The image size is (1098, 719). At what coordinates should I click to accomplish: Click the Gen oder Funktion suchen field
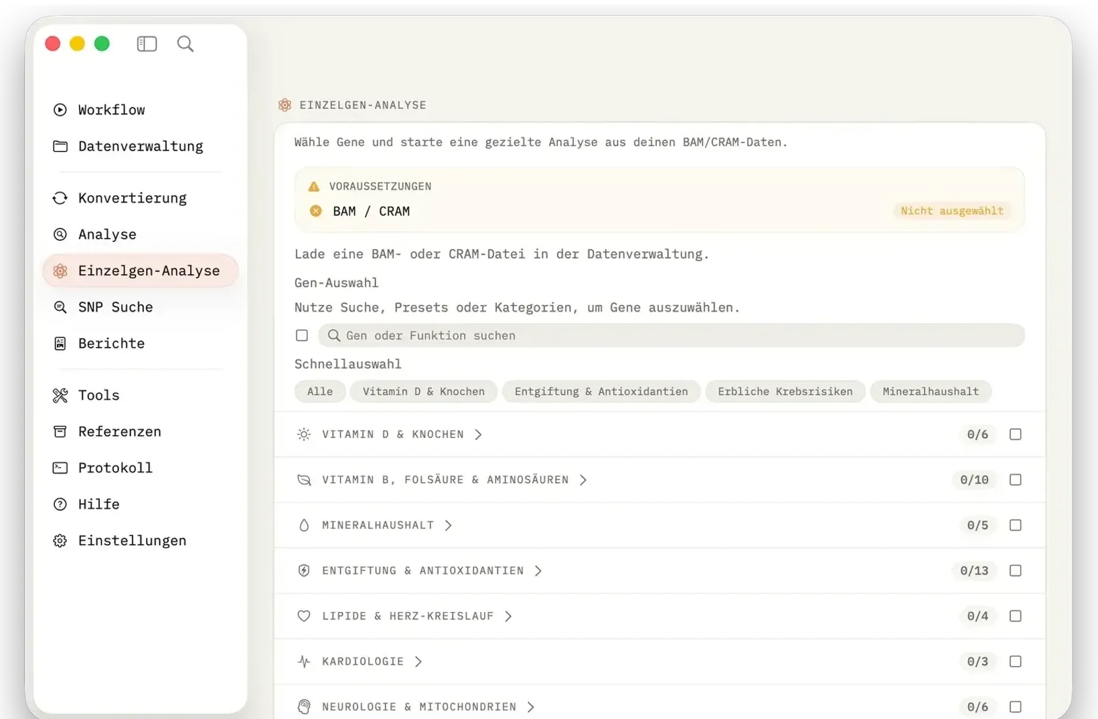click(x=671, y=335)
